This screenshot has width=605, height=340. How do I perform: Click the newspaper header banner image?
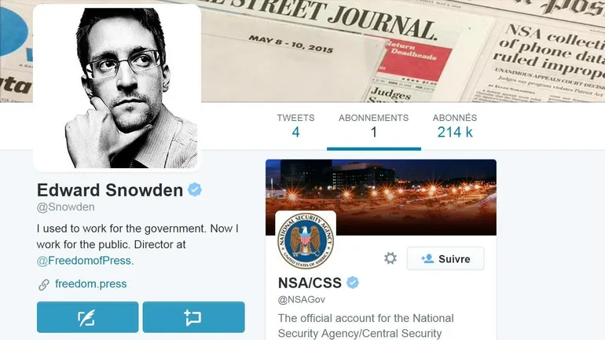click(x=401, y=50)
